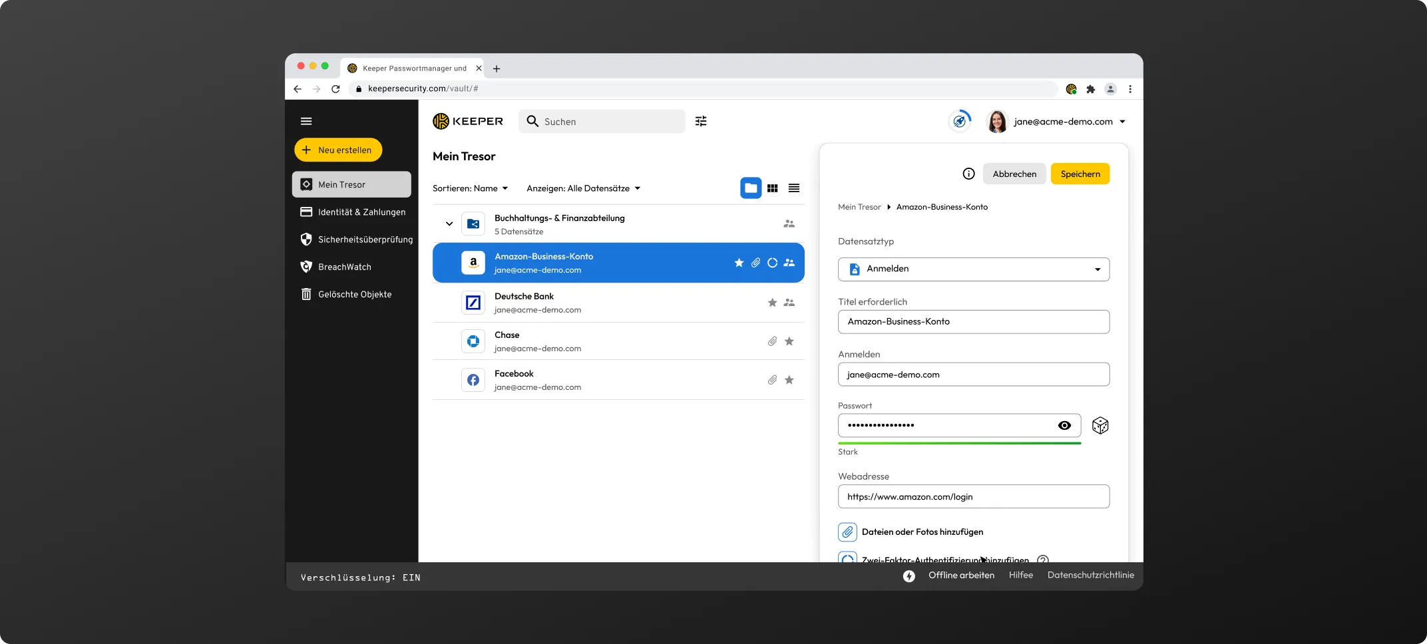Open jane@acme-demo.com account menu
This screenshot has width=1427, height=644.
pyautogui.click(x=1069, y=122)
